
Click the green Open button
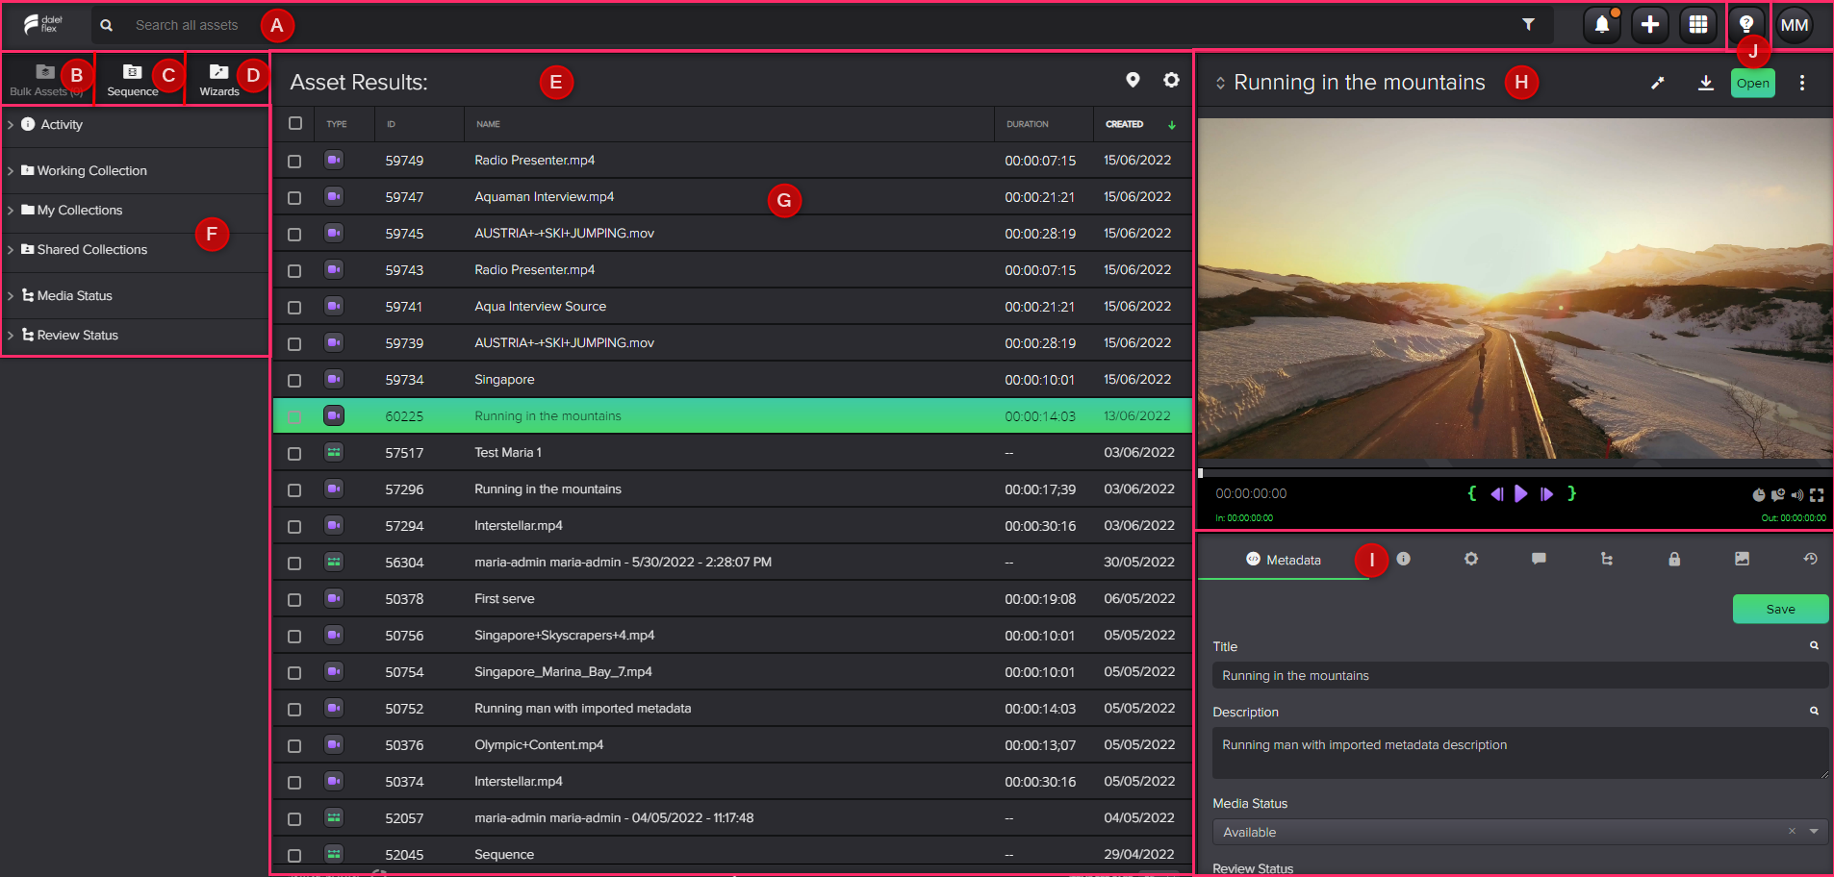pos(1752,84)
